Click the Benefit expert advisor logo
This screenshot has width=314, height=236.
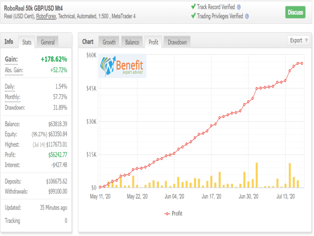[122, 66]
